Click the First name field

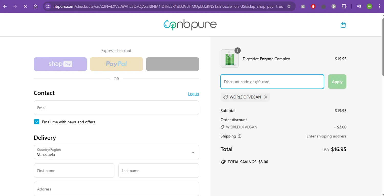[74, 171]
